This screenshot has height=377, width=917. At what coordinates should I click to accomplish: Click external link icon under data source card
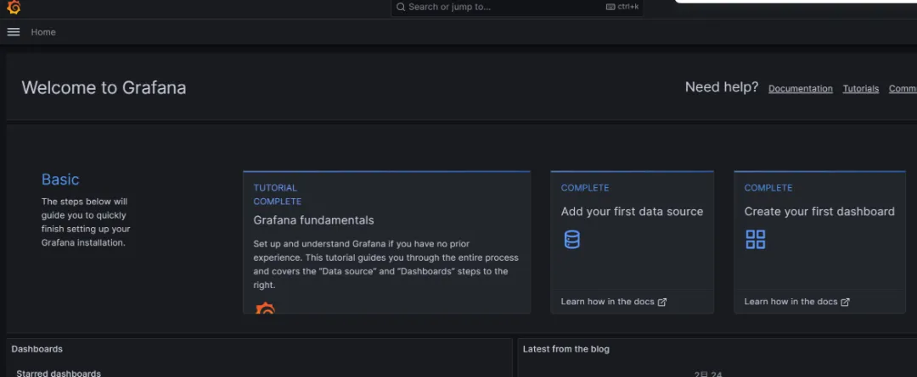point(662,302)
